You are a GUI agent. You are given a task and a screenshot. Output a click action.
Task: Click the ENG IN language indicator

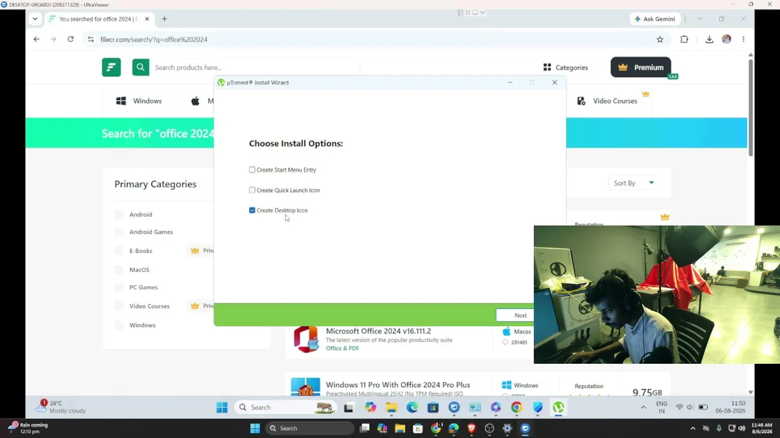(661, 408)
